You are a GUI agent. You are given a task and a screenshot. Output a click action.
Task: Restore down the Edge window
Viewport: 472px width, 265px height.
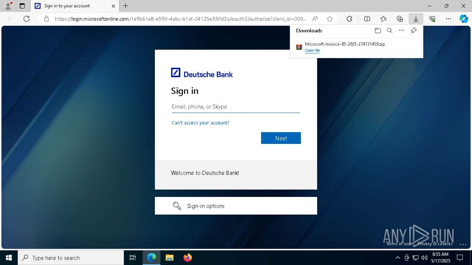point(447,6)
